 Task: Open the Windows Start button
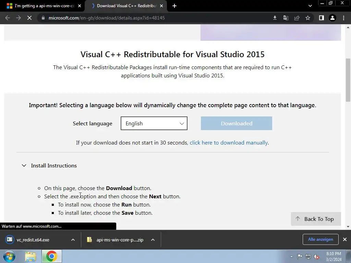click(9, 256)
